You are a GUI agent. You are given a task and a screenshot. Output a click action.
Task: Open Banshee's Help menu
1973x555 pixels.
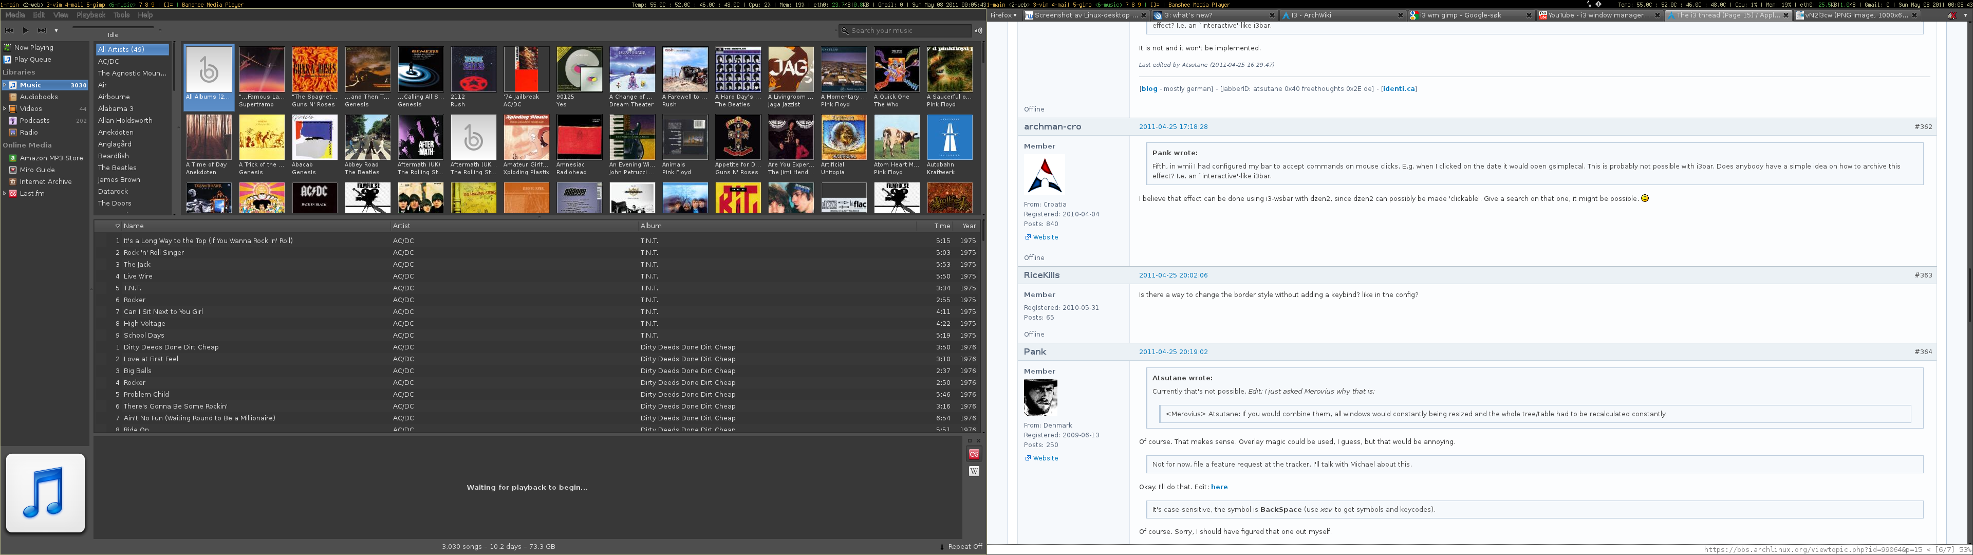point(145,15)
